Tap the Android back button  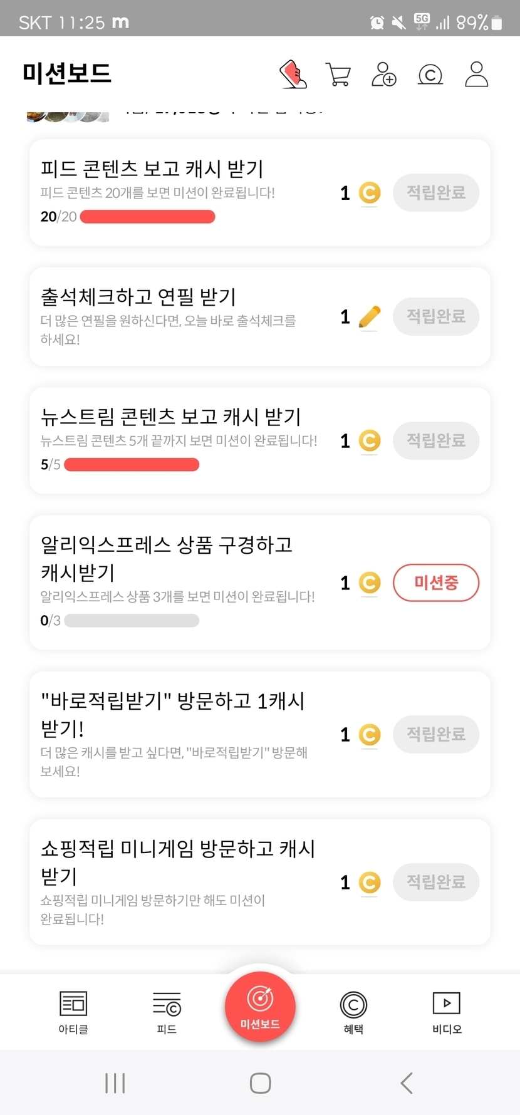click(407, 1082)
